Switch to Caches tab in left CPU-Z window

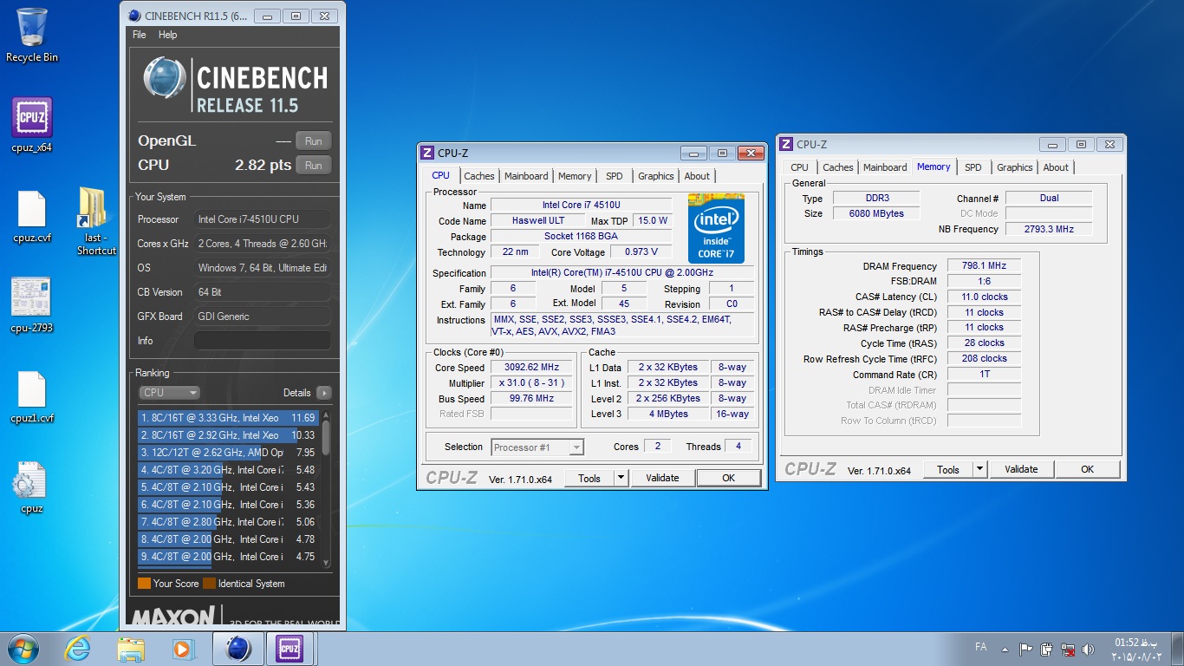coord(479,176)
